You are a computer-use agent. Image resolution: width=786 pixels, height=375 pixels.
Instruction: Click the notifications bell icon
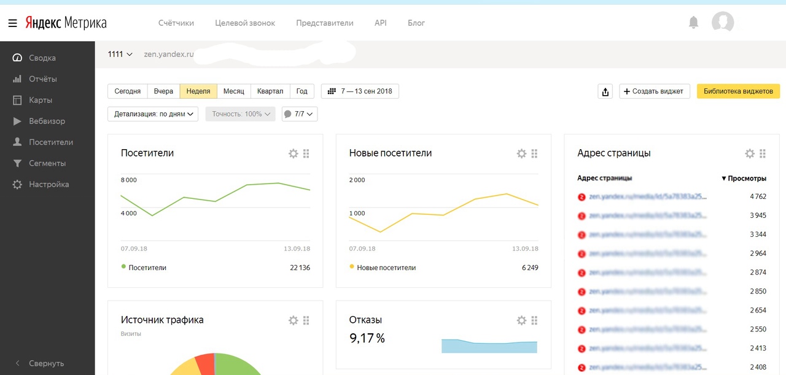point(693,23)
